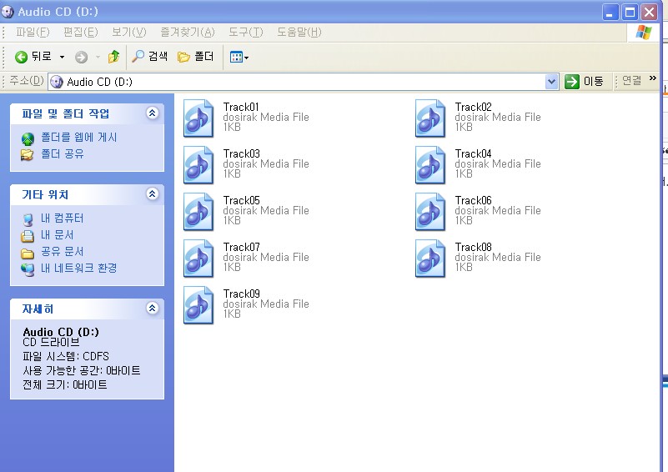This screenshot has width=668, height=472.
Task: Click the globe publish-to-web icon
Action: [28, 139]
